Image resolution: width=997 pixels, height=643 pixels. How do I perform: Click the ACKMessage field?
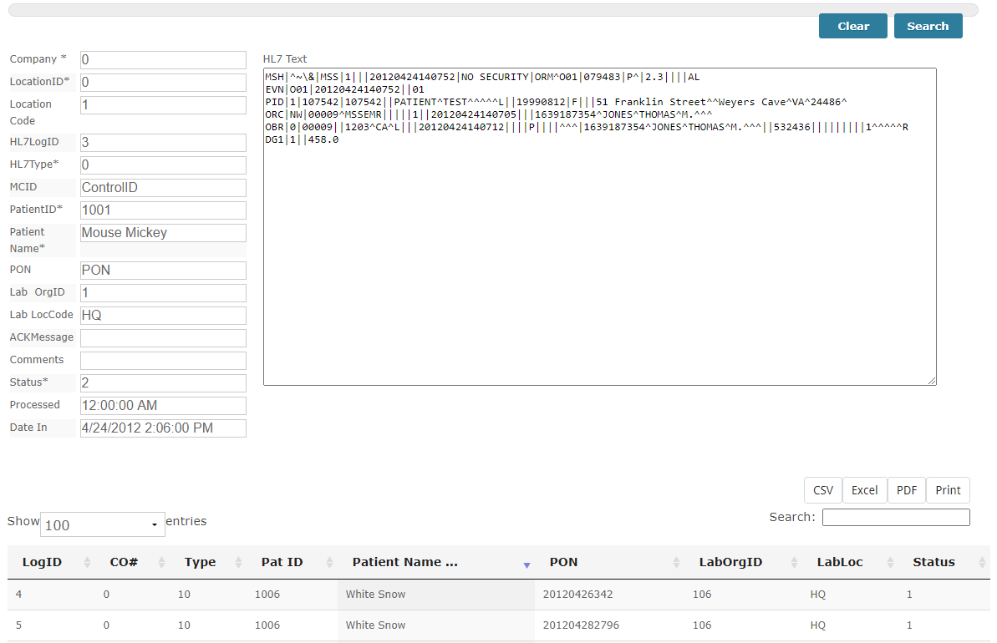pos(163,338)
